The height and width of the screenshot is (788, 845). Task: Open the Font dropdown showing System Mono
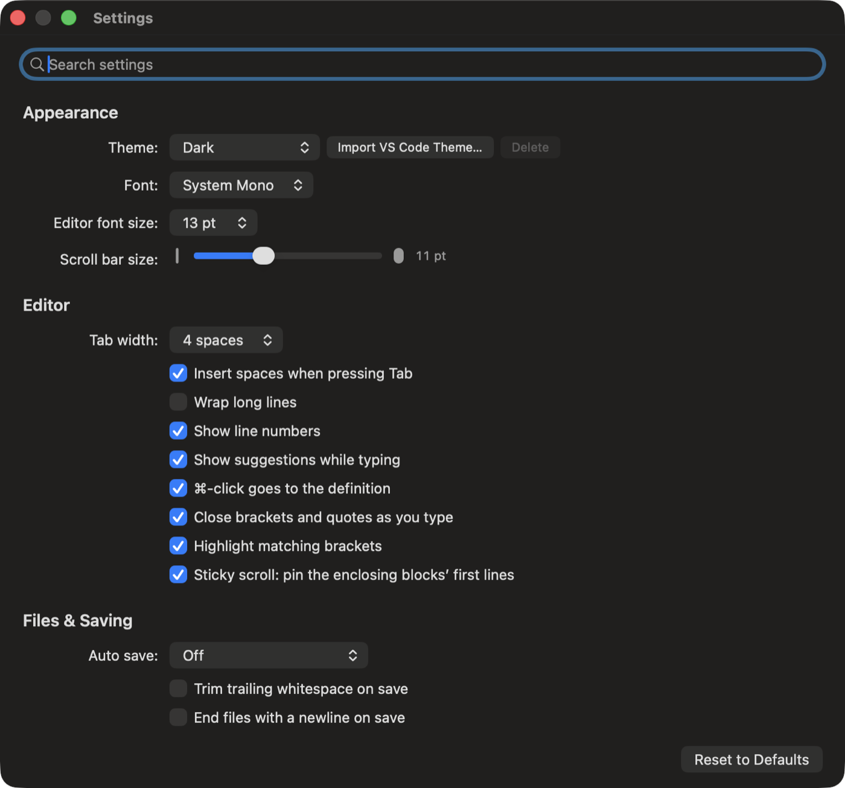coord(241,185)
